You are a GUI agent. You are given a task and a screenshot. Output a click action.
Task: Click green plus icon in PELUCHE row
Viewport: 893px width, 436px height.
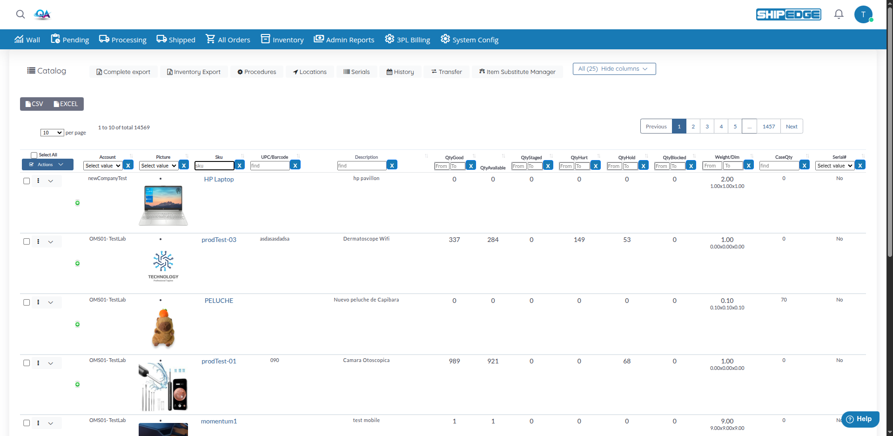pos(77,324)
